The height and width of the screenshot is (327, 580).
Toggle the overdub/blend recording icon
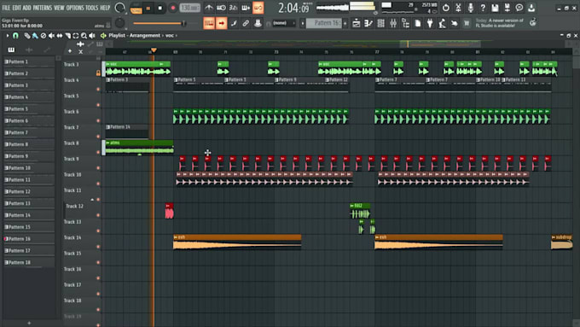pos(246,8)
